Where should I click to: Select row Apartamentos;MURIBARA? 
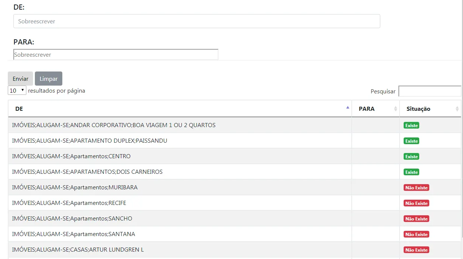pyautogui.click(x=234, y=187)
